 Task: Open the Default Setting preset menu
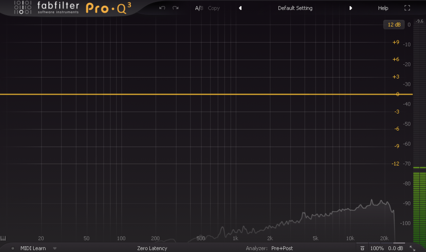295,8
